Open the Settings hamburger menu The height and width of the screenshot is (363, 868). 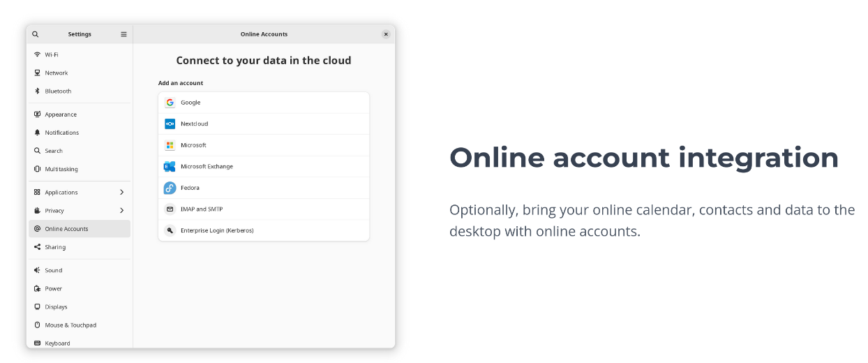(124, 34)
